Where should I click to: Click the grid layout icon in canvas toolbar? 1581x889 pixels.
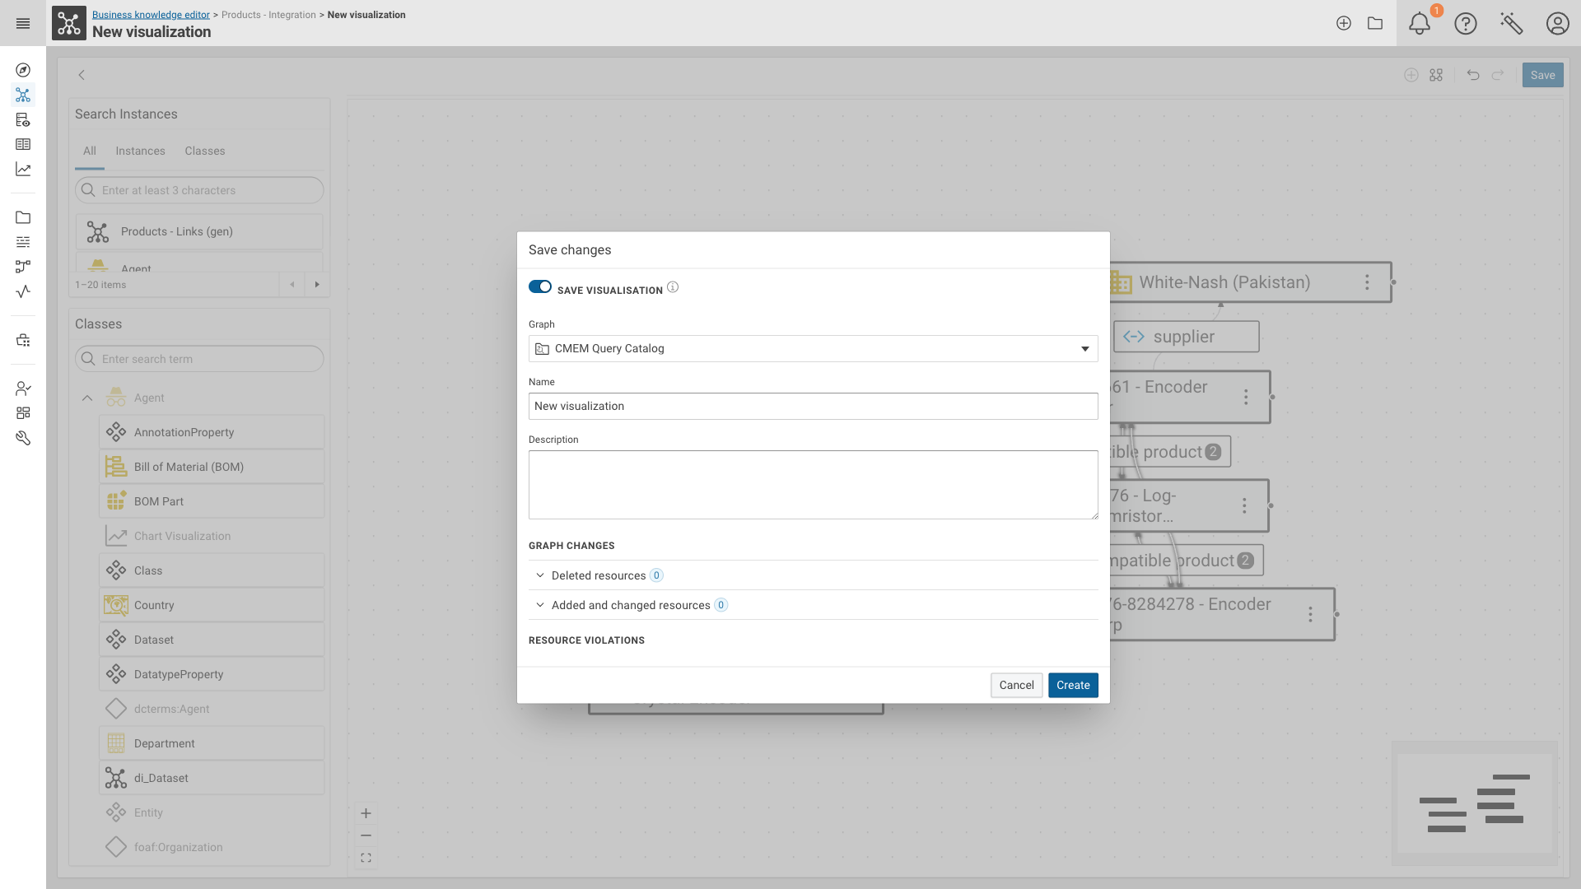coord(1436,75)
